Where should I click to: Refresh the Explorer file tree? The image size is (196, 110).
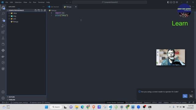pyautogui.click(x=42, y=10)
